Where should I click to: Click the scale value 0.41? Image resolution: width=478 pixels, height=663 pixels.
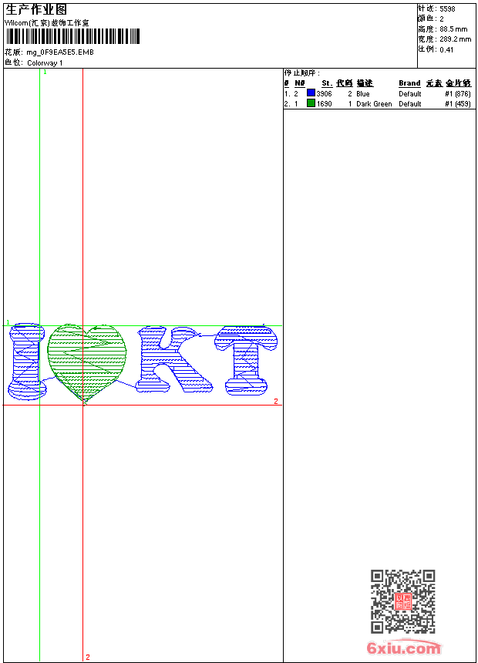(446, 49)
